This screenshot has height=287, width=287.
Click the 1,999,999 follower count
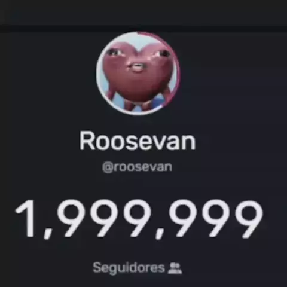point(139,219)
